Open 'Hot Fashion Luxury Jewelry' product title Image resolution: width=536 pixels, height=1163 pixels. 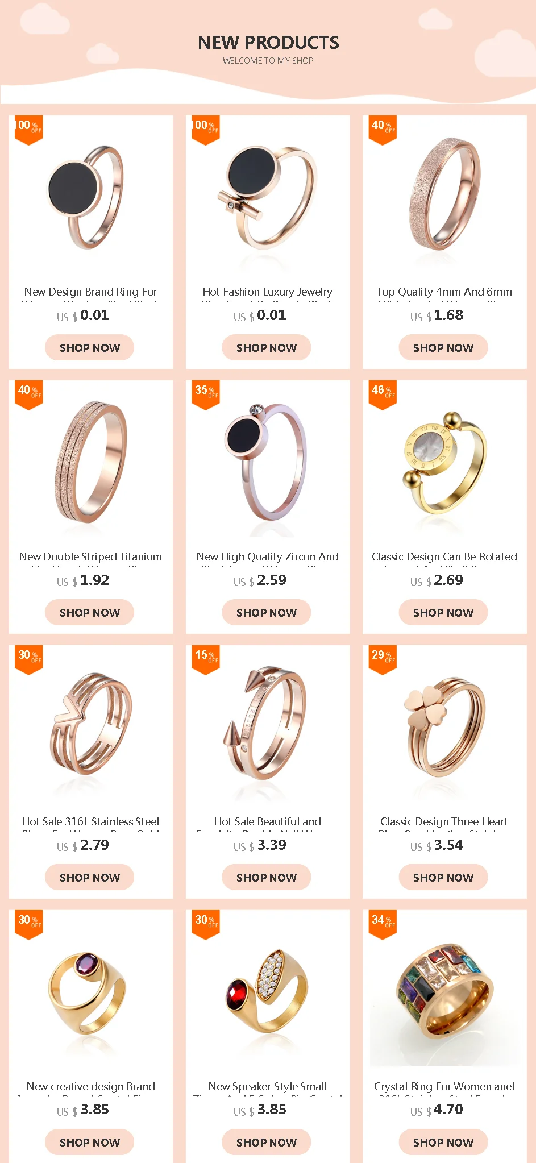(268, 292)
